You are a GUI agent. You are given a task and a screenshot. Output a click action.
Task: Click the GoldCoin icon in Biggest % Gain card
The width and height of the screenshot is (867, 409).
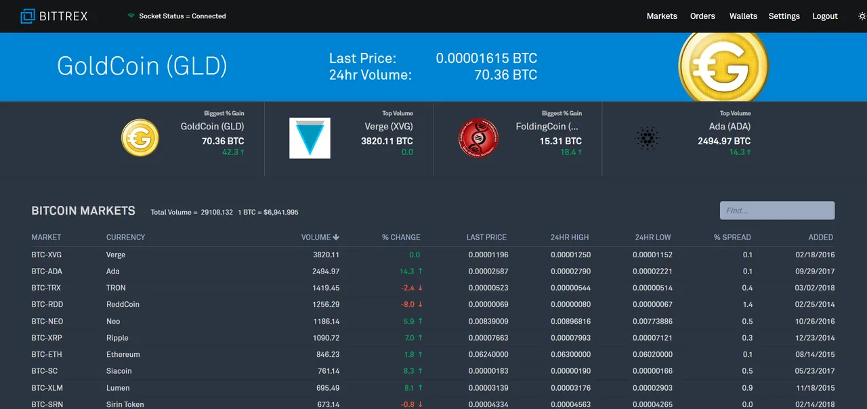140,137
